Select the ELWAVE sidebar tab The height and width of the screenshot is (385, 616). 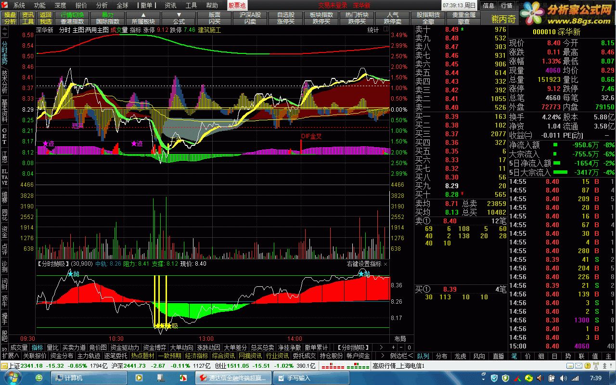point(4,177)
